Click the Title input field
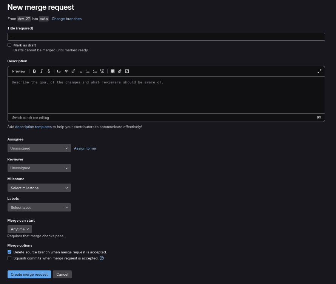Image resolution: width=336 pixels, height=284 pixels. coord(166,37)
